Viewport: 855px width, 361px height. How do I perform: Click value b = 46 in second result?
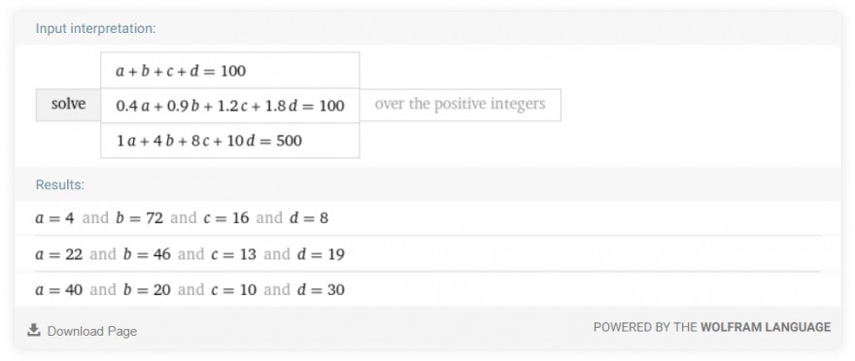(148, 254)
